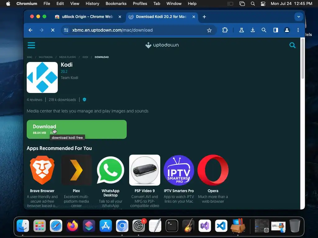Close the Download Kodi tab
318x238 pixels.
click(x=194, y=17)
